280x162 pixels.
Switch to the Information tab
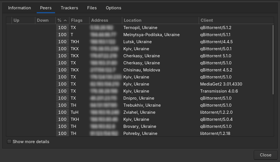click(19, 8)
